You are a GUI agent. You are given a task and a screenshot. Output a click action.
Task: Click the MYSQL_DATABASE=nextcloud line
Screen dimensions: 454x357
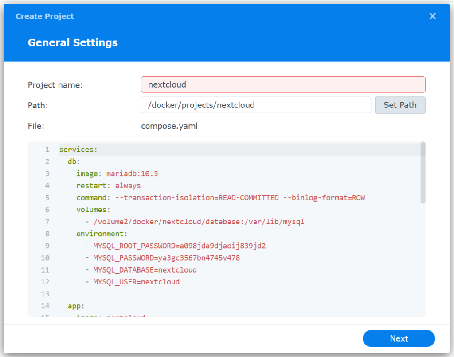141,270
